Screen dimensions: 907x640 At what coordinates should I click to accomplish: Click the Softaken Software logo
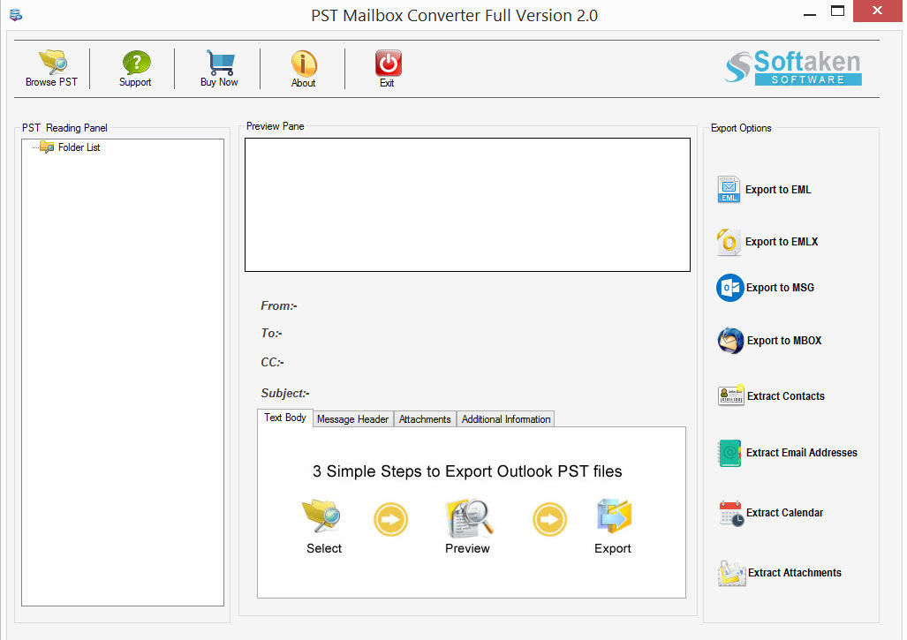pos(792,67)
